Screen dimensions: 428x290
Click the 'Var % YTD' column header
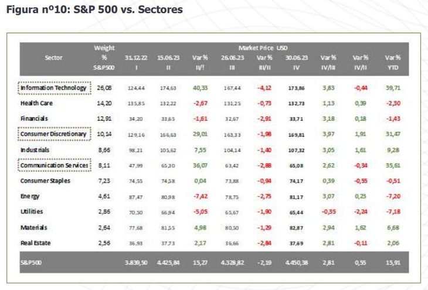[392, 62]
